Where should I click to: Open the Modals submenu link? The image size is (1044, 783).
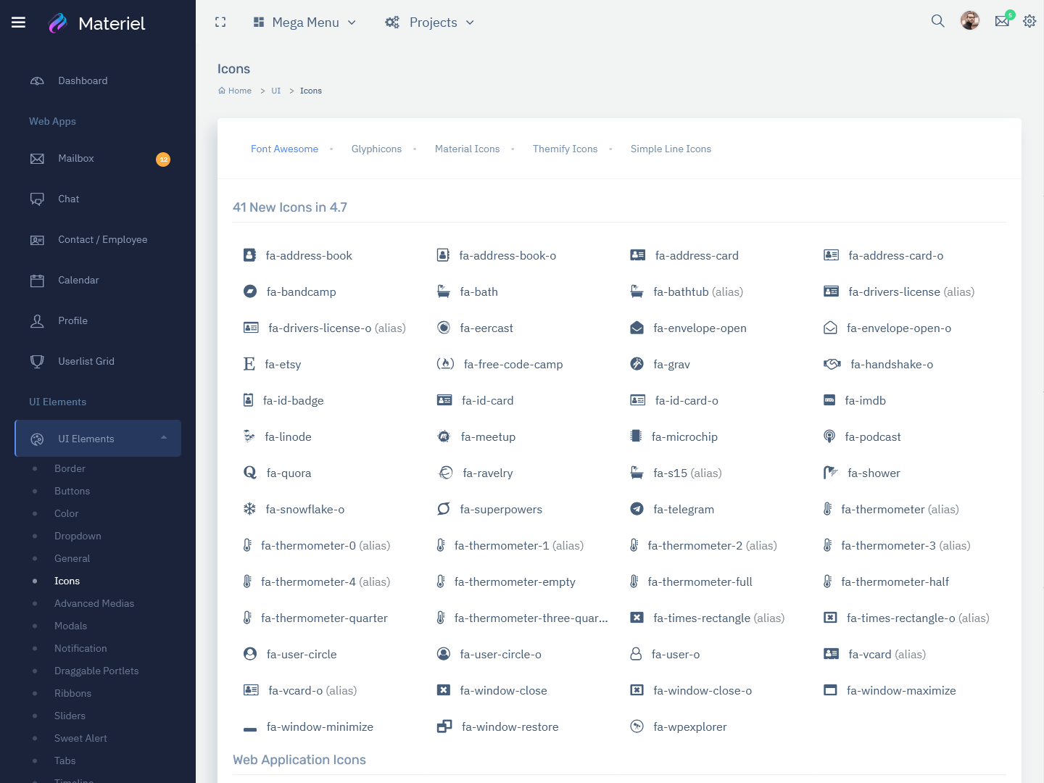[x=70, y=626]
